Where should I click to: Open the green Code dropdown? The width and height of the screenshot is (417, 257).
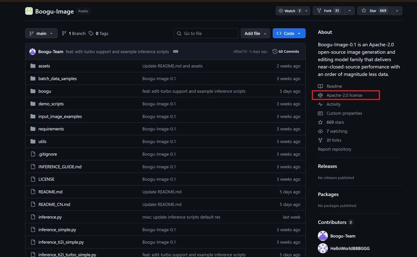click(x=289, y=33)
